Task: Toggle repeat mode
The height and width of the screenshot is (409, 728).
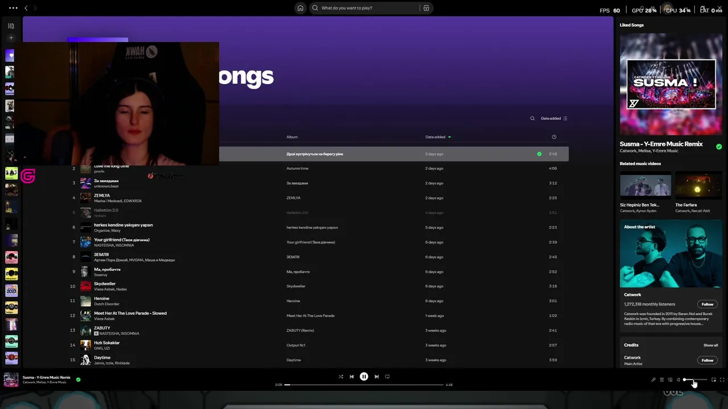Action: click(x=387, y=377)
